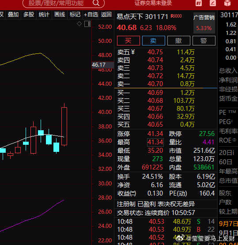Click the 10:48 trade of 48.6万
Screen dimensions: 238x245
(x=166, y=222)
